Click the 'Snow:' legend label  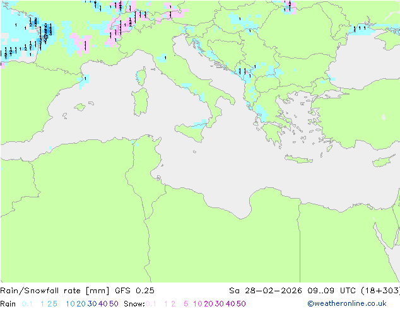(x=134, y=304)
